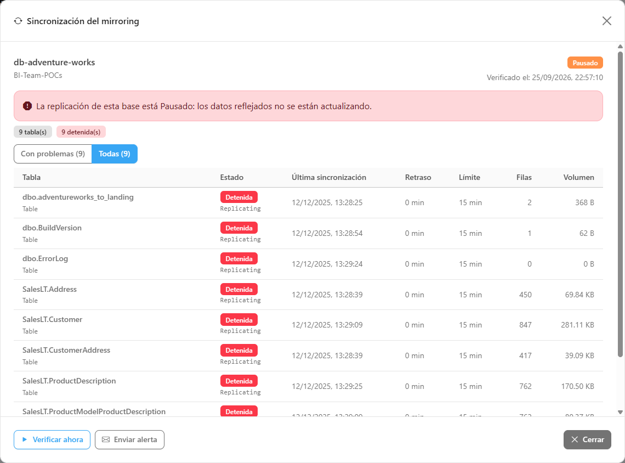Run 'Verificar ahora' check
This screenshot has height=463, width=625.
click(52, 439)
